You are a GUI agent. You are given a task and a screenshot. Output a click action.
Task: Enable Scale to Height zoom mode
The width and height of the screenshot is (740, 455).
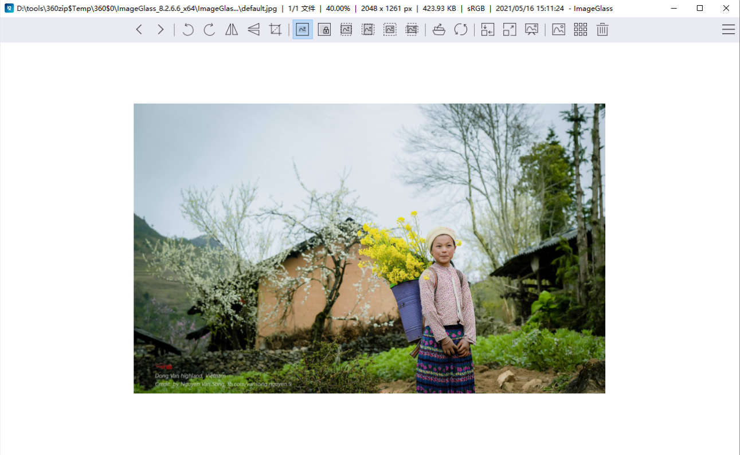click(x=368, y=30)
